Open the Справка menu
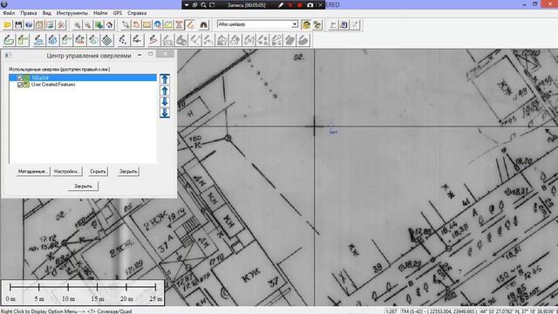 137,13
